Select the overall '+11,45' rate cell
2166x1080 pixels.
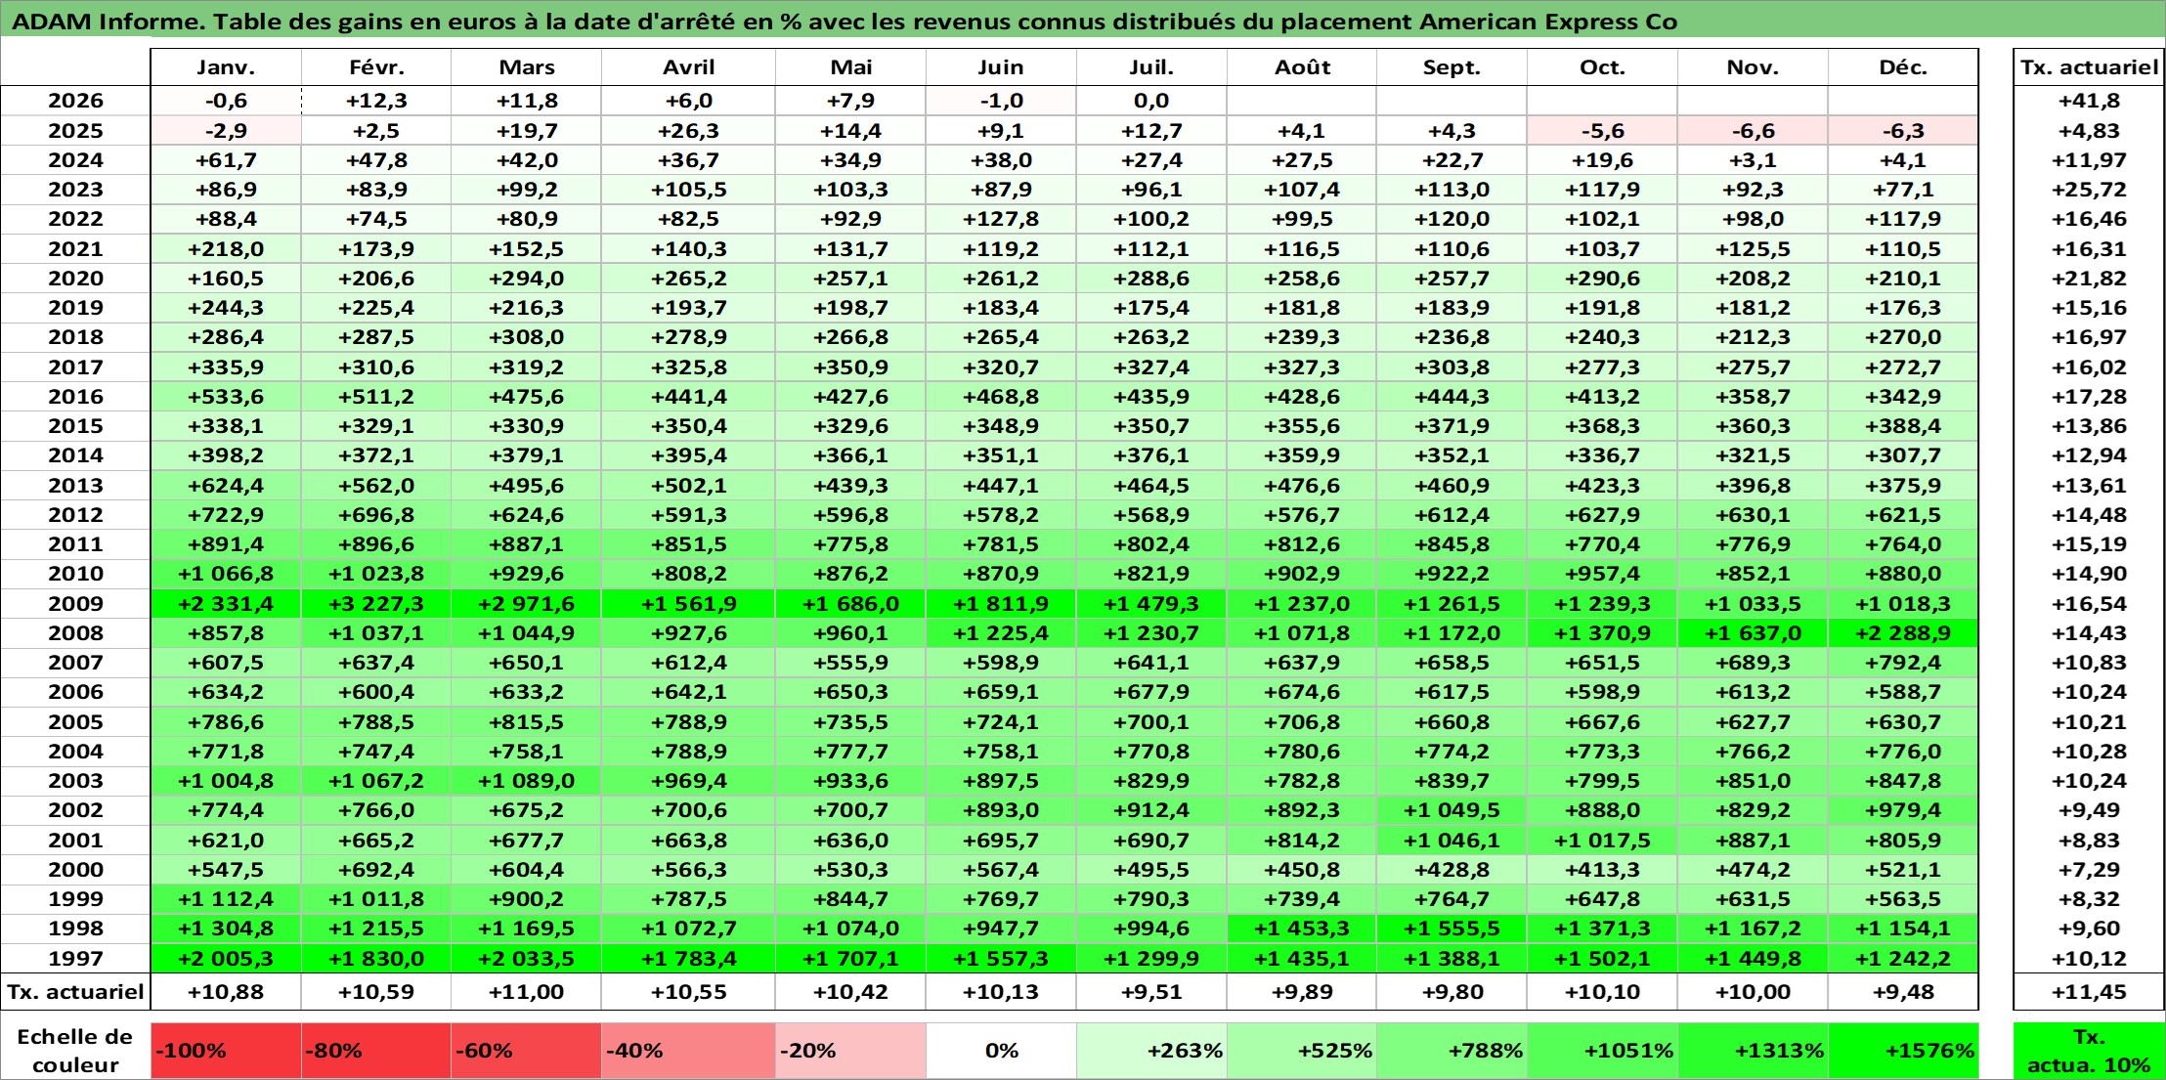(2089, 992)
